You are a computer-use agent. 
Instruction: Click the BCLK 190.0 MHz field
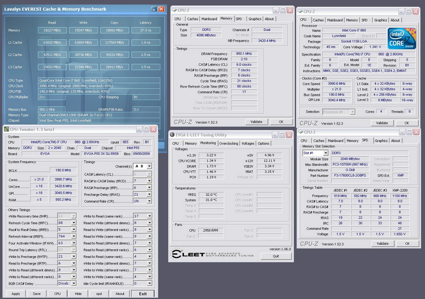pyautogui.click(x=64, y=170)
